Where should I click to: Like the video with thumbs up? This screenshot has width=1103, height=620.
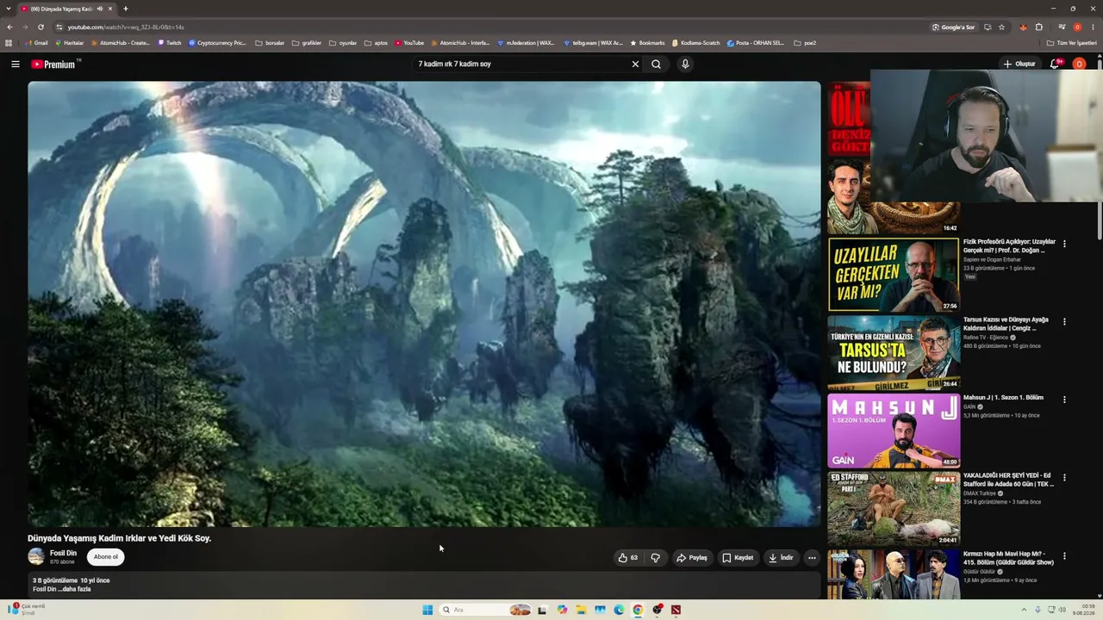628,557
